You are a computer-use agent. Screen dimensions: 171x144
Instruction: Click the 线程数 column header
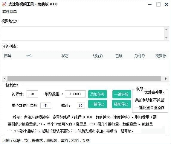click(98, 56)
